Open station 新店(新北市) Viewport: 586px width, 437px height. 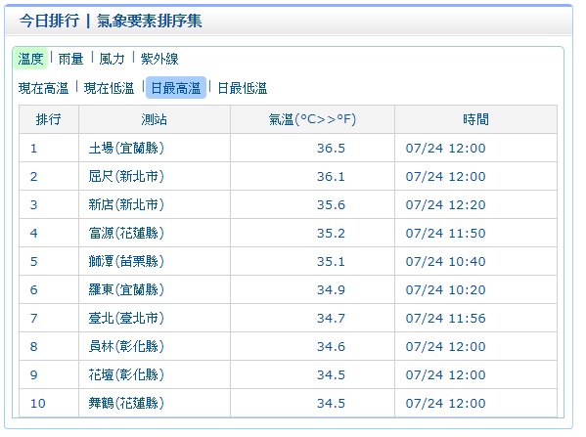(x=126, y=204)
